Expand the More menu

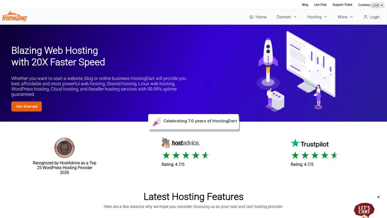345,17
